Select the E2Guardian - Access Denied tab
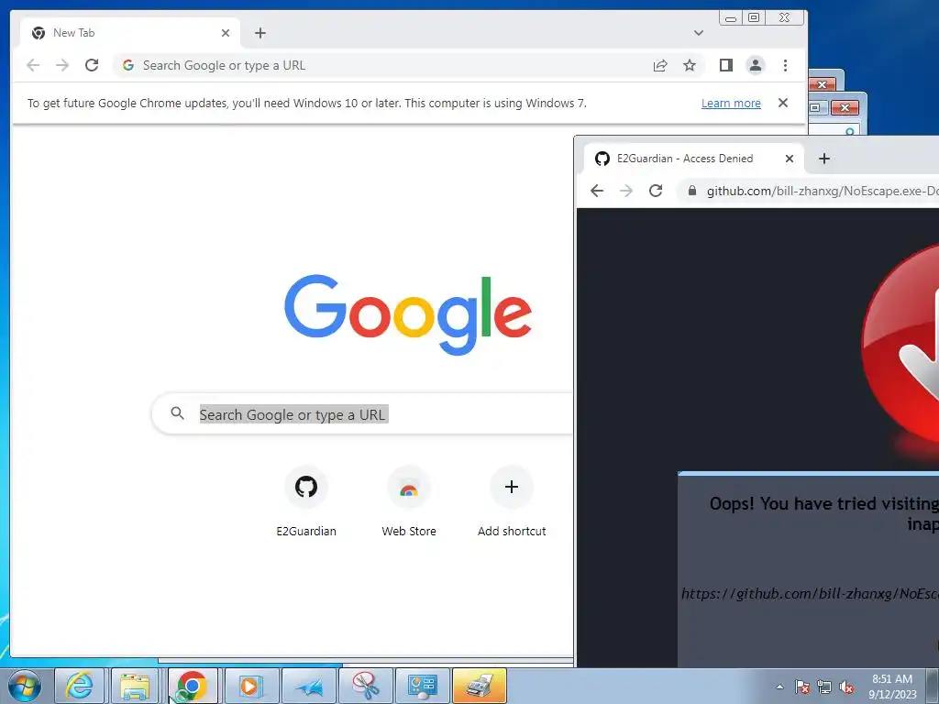The image size is (939, 704). [x=693, y=159]
